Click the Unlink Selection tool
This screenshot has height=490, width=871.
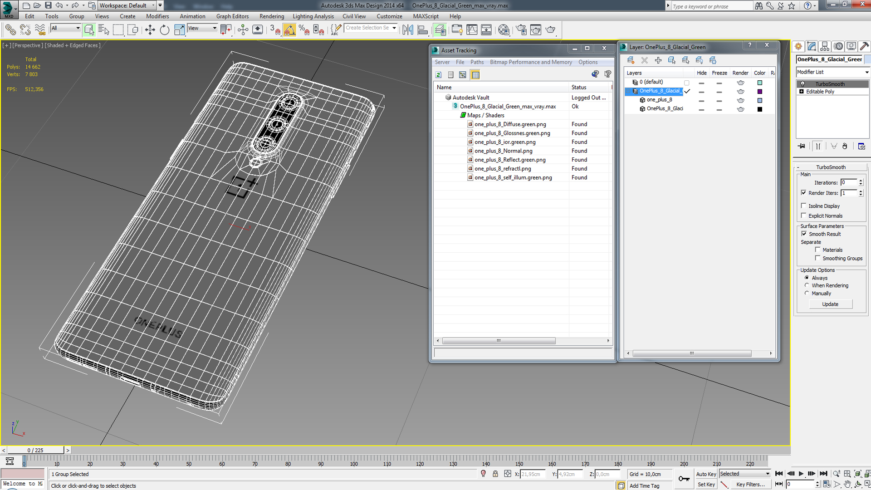[x=25, y=30]
